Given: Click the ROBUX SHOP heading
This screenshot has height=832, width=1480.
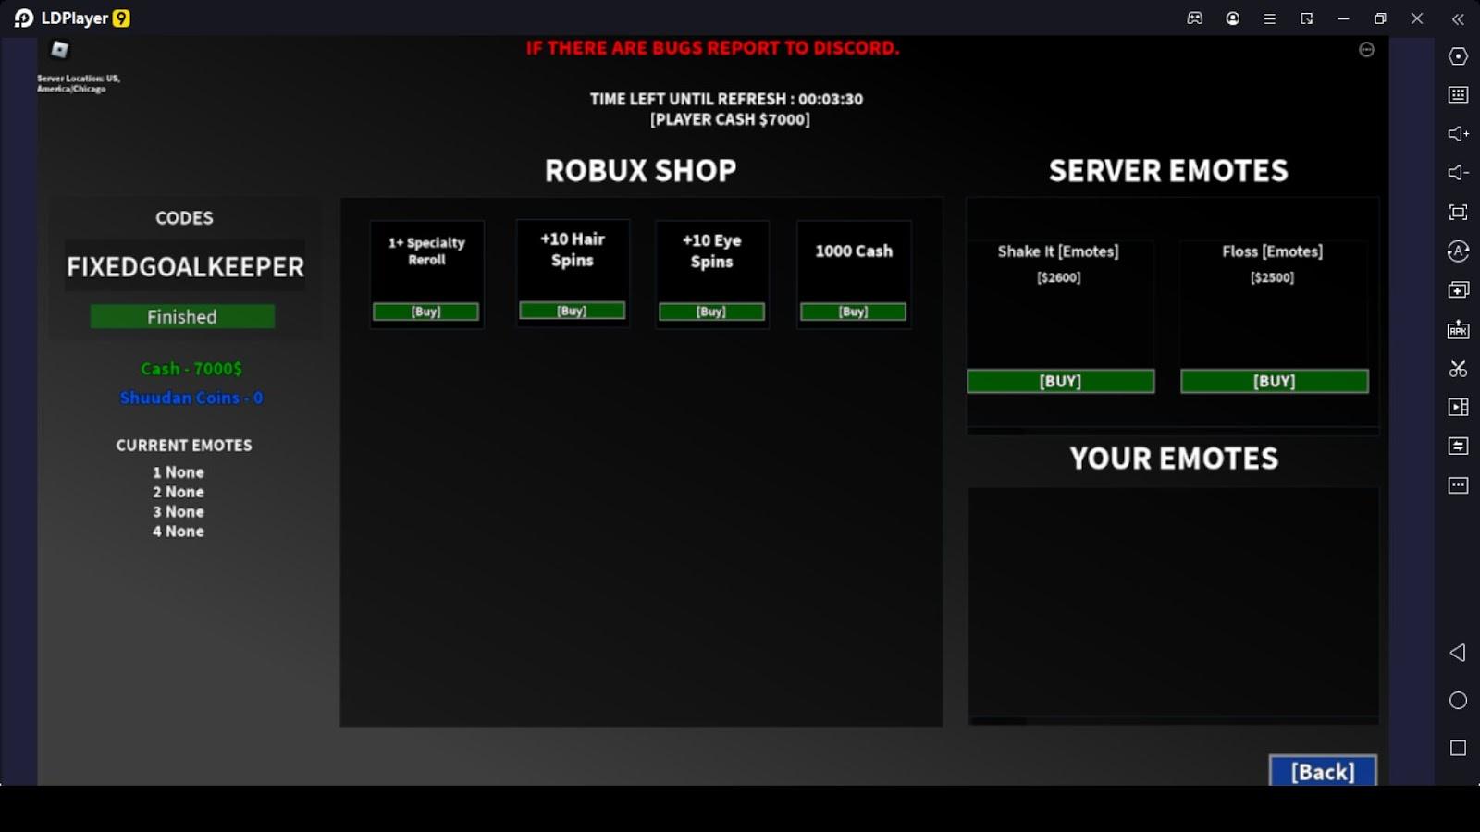Looking at the screenshot, I should 641,170.
